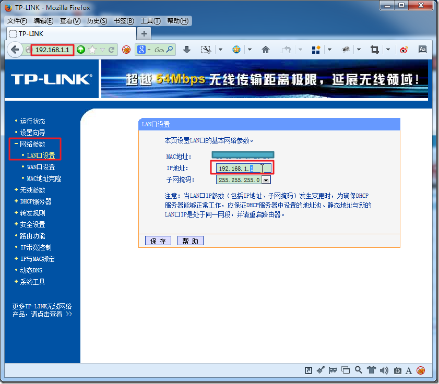Open the 帮助(H) menu
The height and width of the screenshot is (384, 439).
point(178,21)
